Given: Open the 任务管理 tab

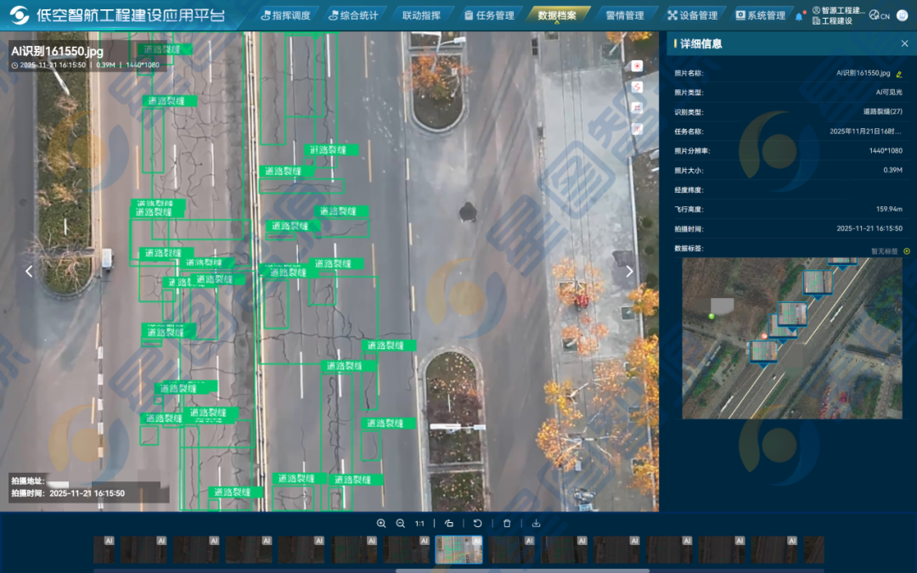Looking at the screenshot, I should point(490,15).
